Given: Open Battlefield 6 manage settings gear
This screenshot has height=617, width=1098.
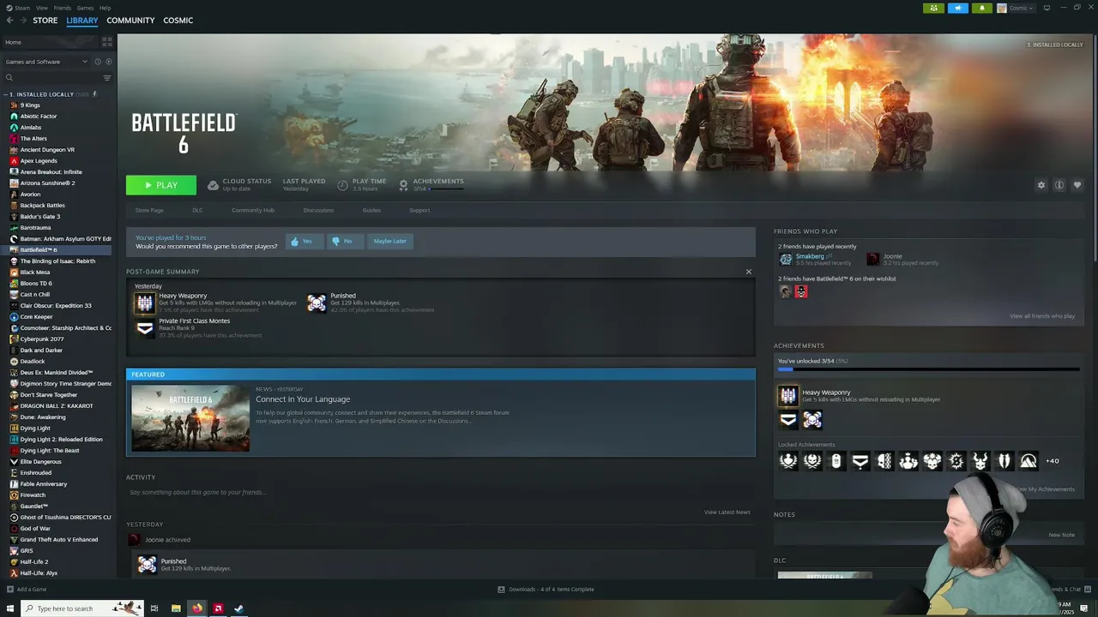Looking at the screenshot, I should 1041,185.
